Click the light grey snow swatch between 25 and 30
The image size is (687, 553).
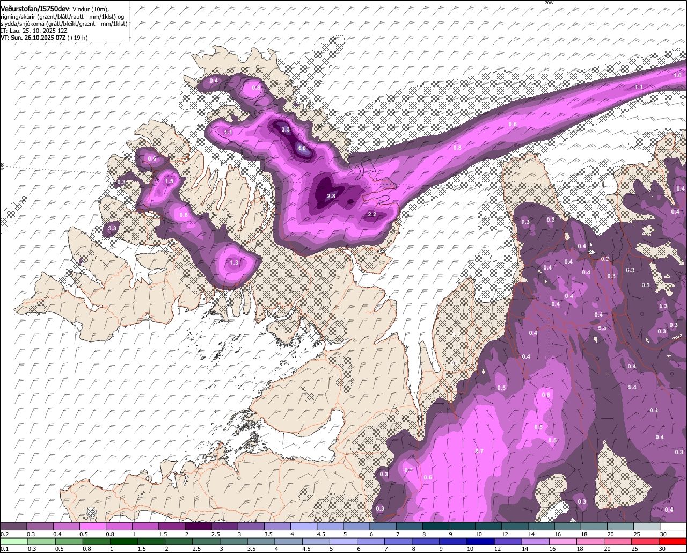(647, 527)
